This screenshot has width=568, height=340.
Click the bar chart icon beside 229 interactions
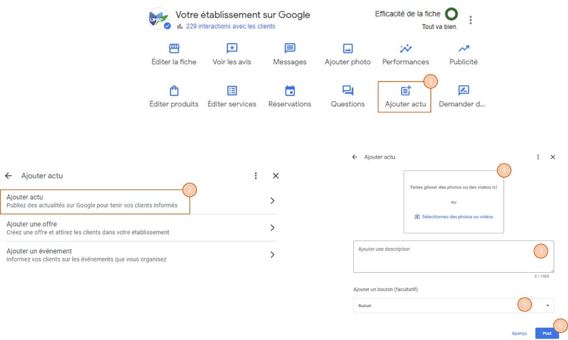pos(180,26)
